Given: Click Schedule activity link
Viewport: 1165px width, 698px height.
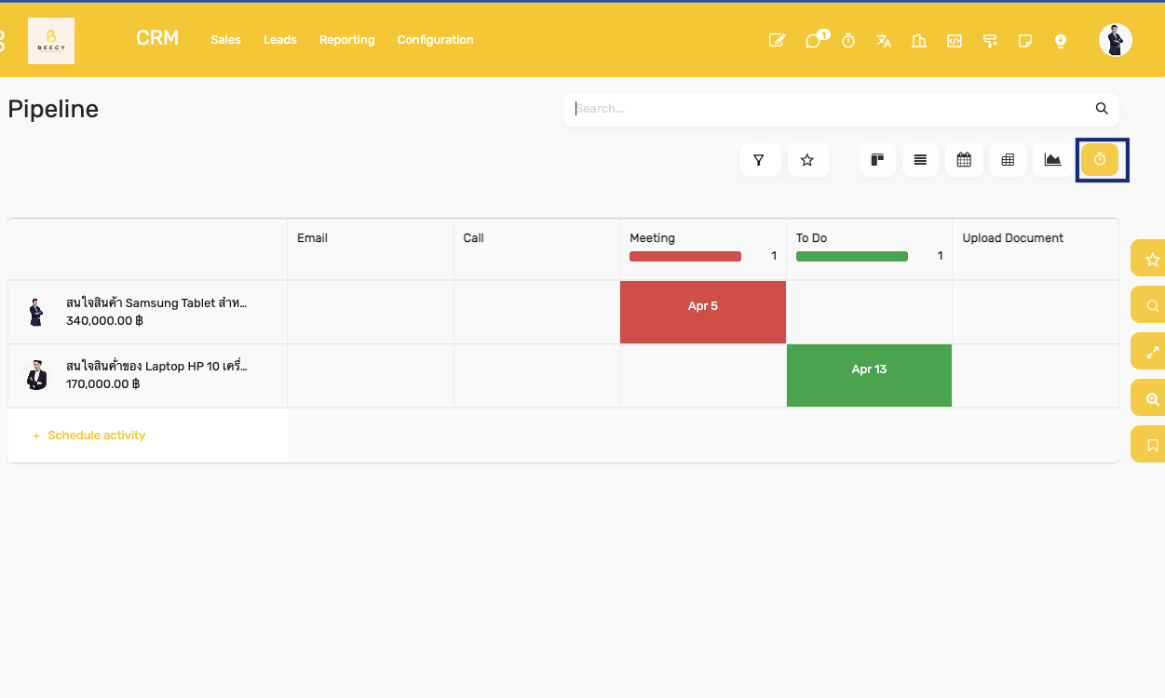Looking at the screenshot, I should click(x=89, y=436).
